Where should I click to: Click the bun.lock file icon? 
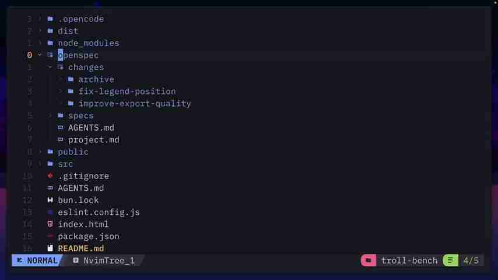(50, 200)
